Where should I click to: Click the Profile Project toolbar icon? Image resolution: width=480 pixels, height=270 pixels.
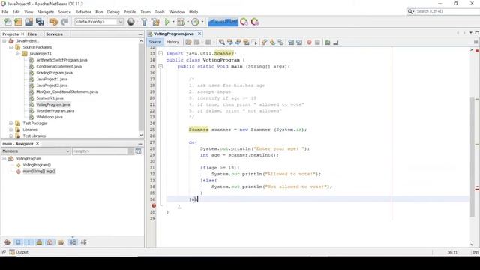195,22
